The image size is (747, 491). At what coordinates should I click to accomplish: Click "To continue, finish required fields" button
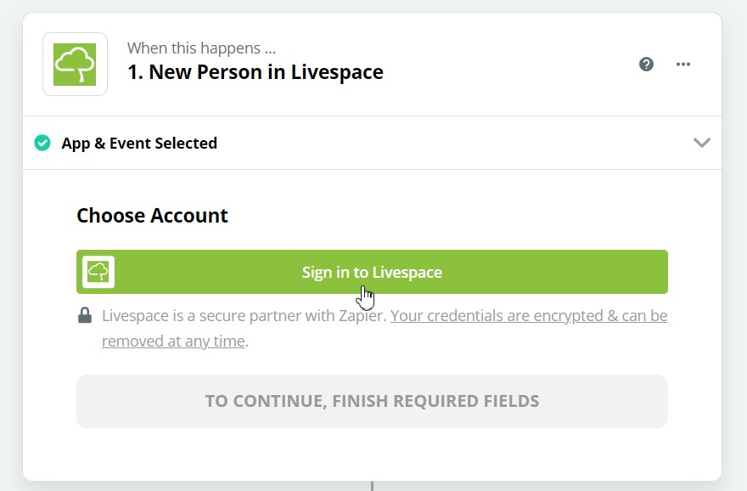point(372,401)
